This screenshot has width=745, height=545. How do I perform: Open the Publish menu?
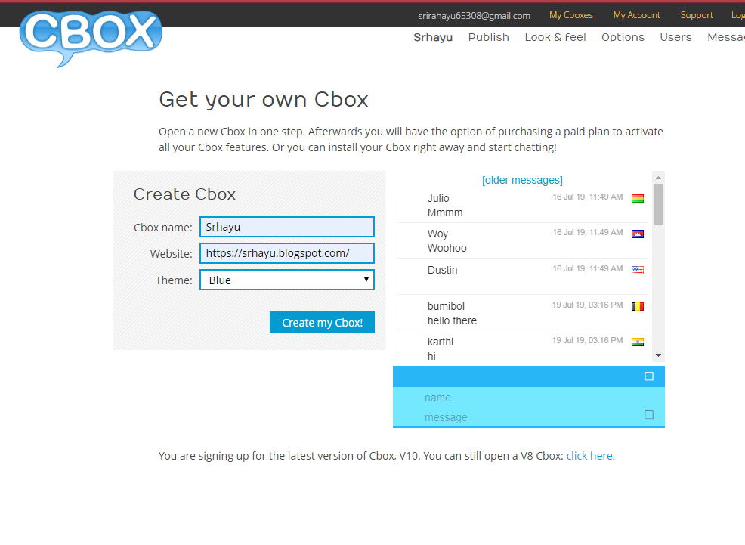point(488,37)
